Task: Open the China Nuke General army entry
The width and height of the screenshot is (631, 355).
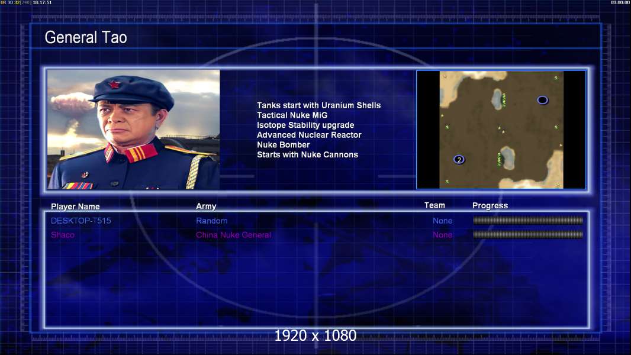Action: pos(233,235)
